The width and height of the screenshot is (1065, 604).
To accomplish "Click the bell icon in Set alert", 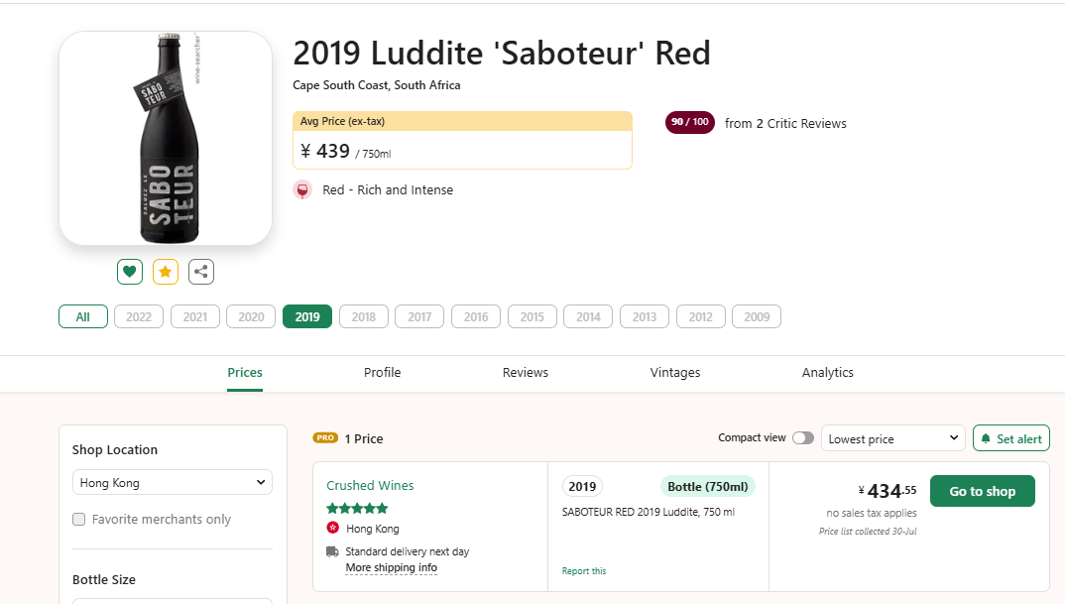I will 986,438.
